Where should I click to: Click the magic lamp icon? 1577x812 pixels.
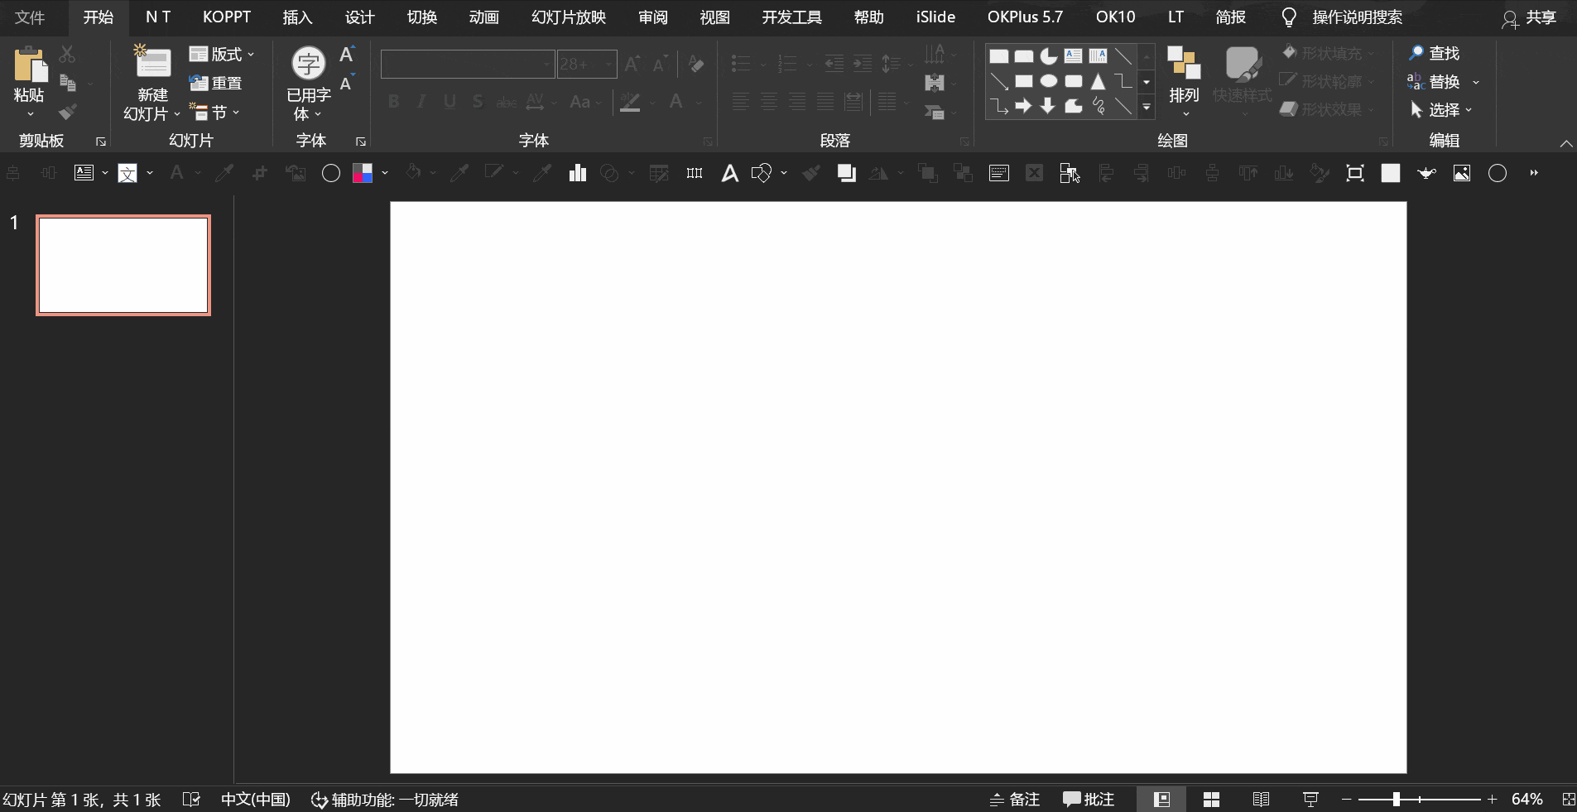coord(1426,173)
